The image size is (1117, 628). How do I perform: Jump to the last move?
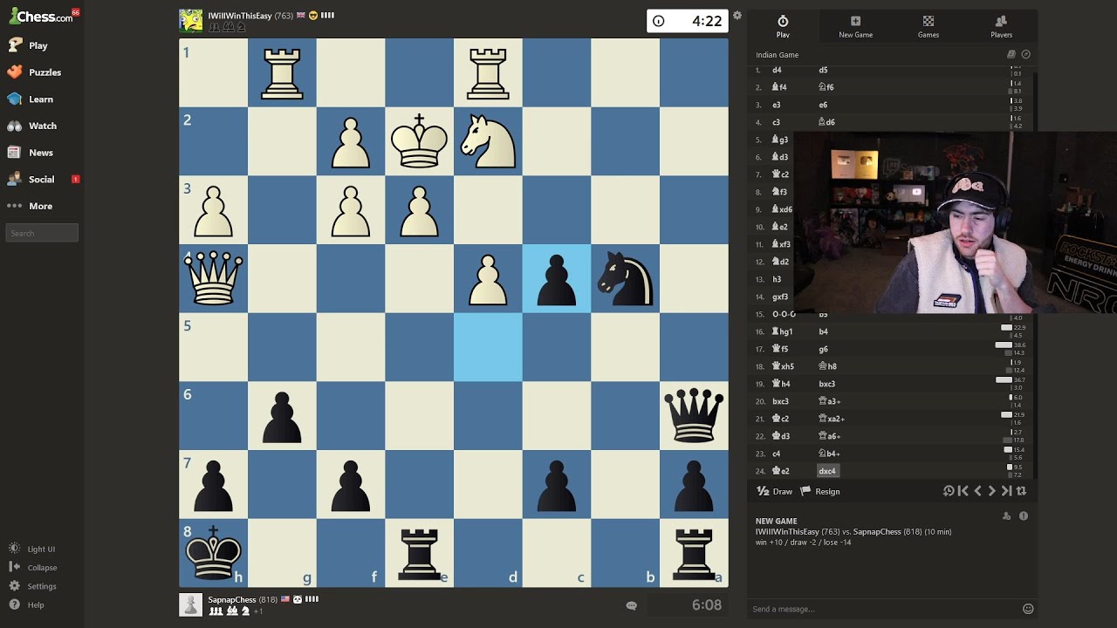1007,491
